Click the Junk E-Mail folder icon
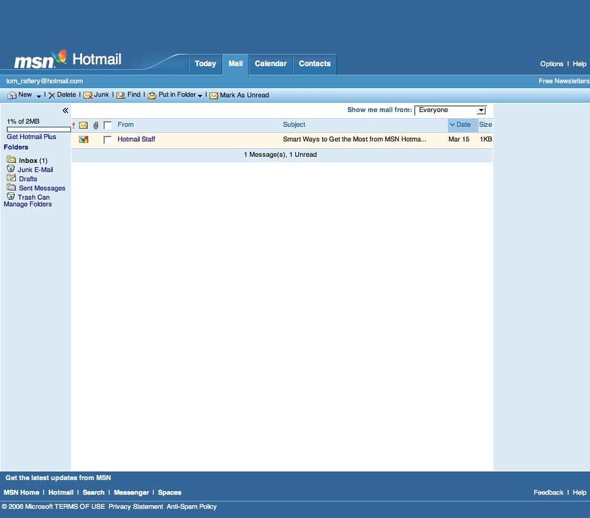 click(11, 169)
